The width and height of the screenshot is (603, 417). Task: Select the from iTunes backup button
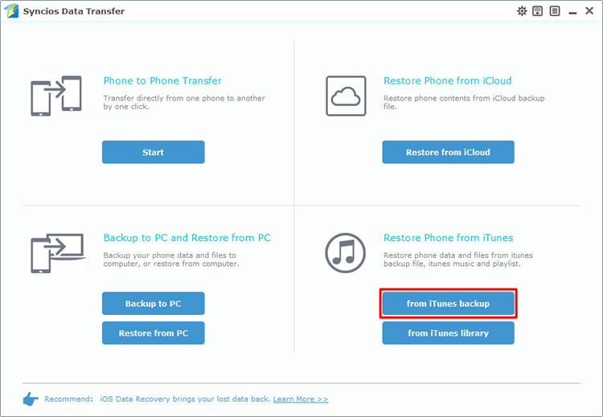[x=448, y=303]
